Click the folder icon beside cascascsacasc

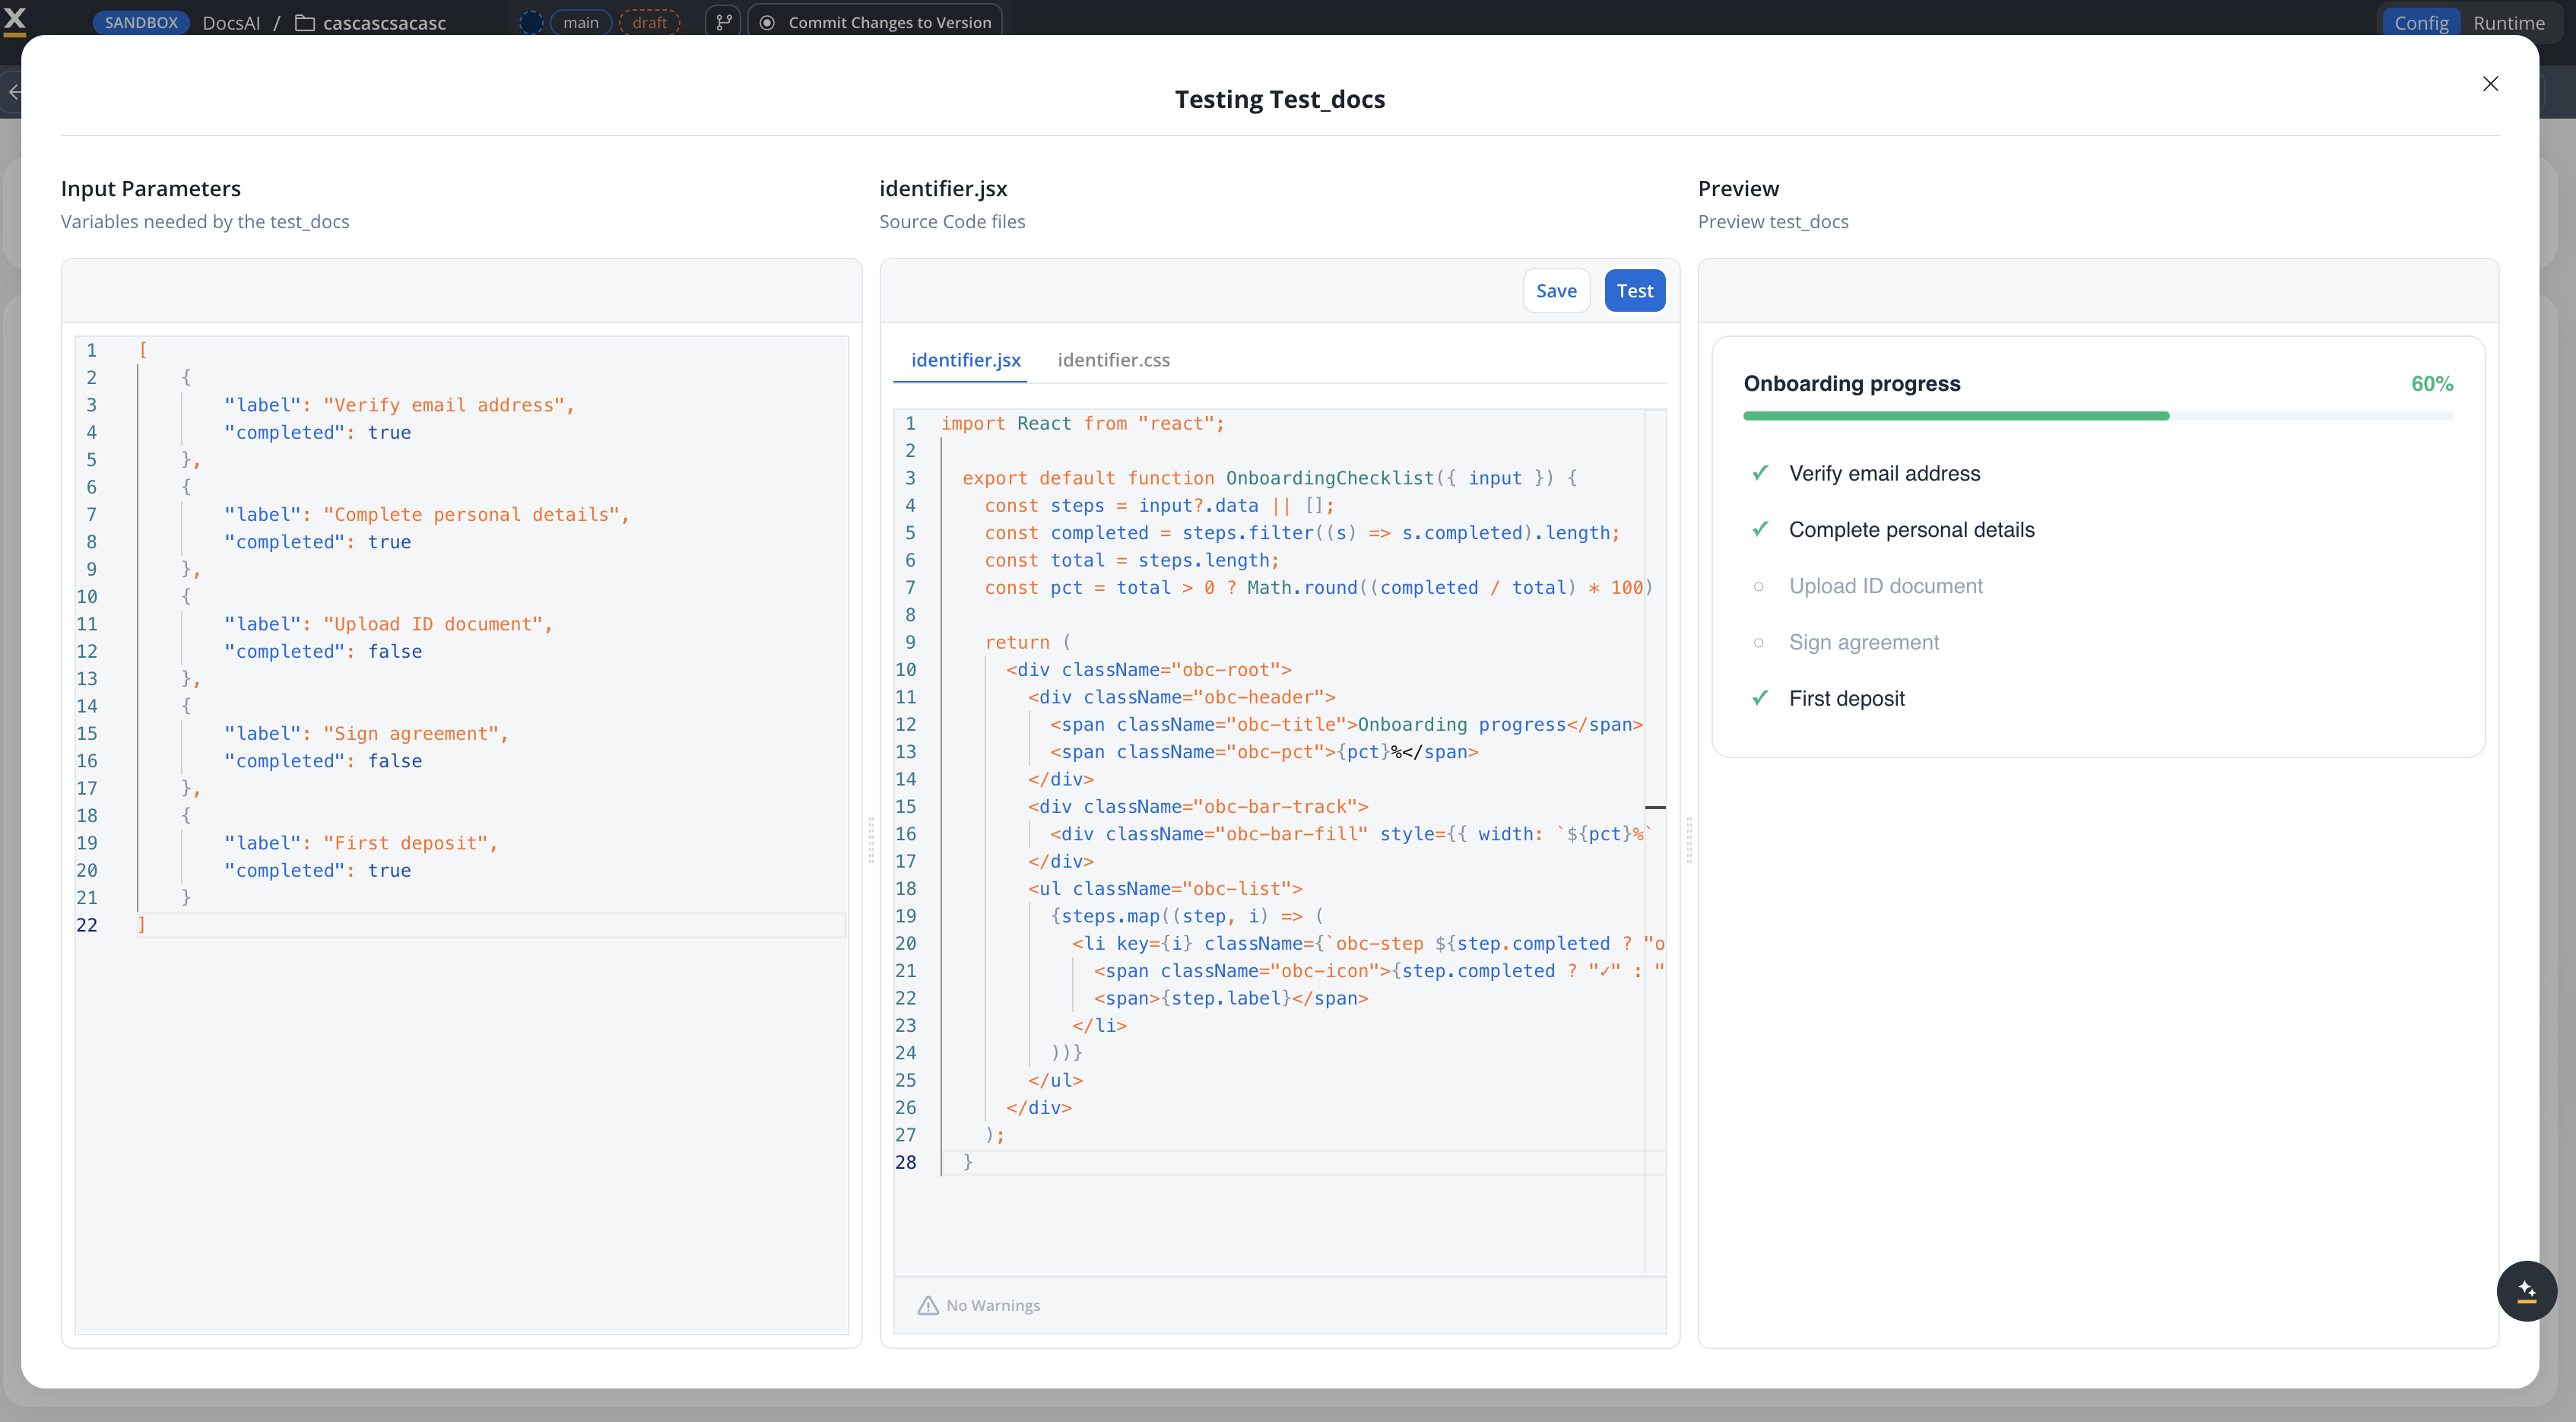[305, 23]
